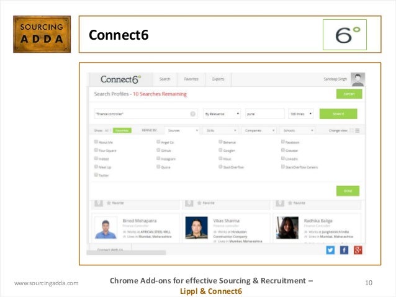Click the Twitter share icon

pos(330,250)
